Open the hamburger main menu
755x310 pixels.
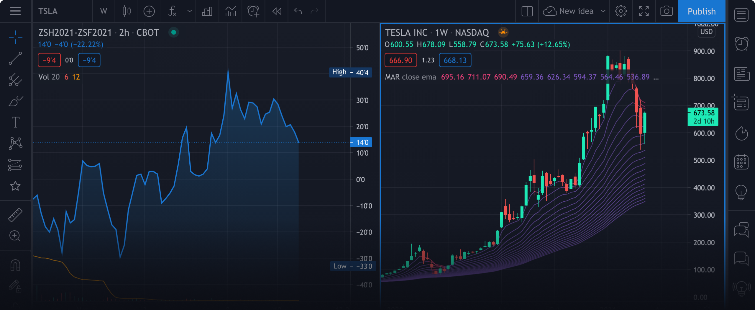click(x=15, y=11)
